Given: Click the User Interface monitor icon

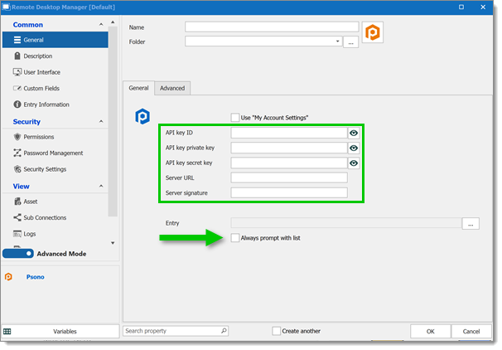Looking at the screenshot, I should 17,72.
